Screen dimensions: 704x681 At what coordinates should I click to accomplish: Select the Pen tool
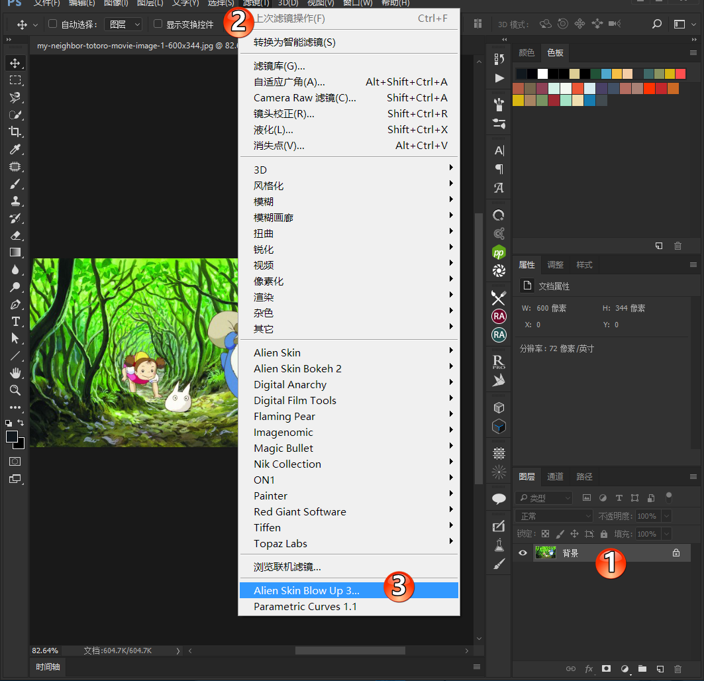[15, 304]
